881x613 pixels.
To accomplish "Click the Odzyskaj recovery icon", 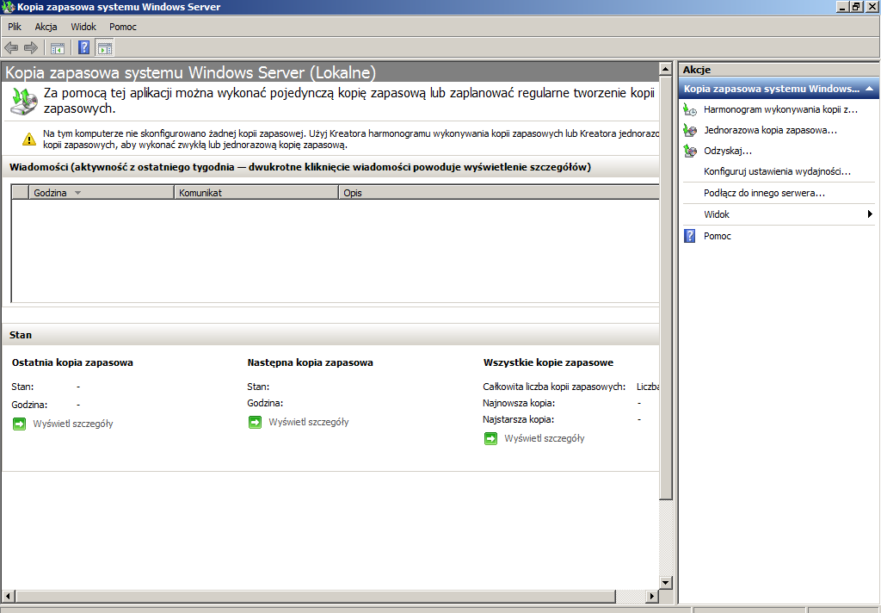I will [x=690, y=151].
